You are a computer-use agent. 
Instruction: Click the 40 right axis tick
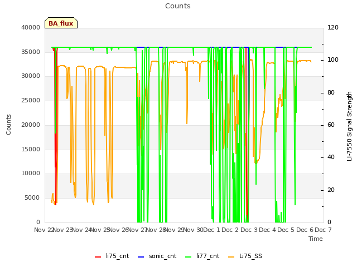tap(331, 157)
